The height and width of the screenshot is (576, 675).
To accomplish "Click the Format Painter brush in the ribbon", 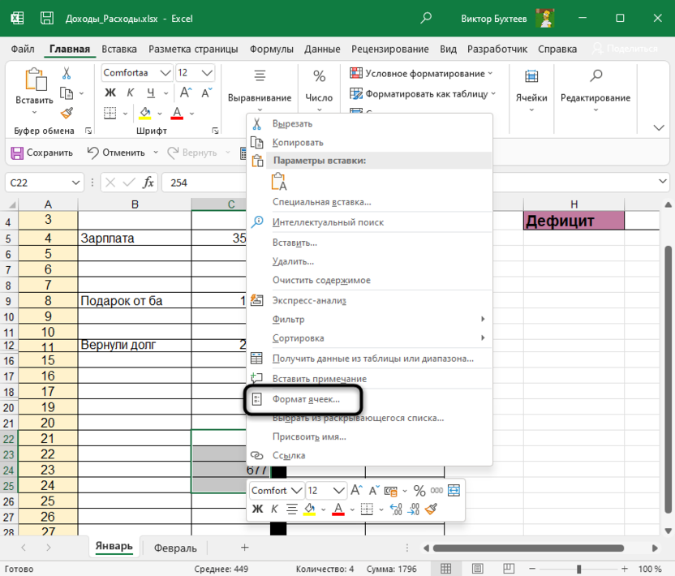I will (67, 114).
